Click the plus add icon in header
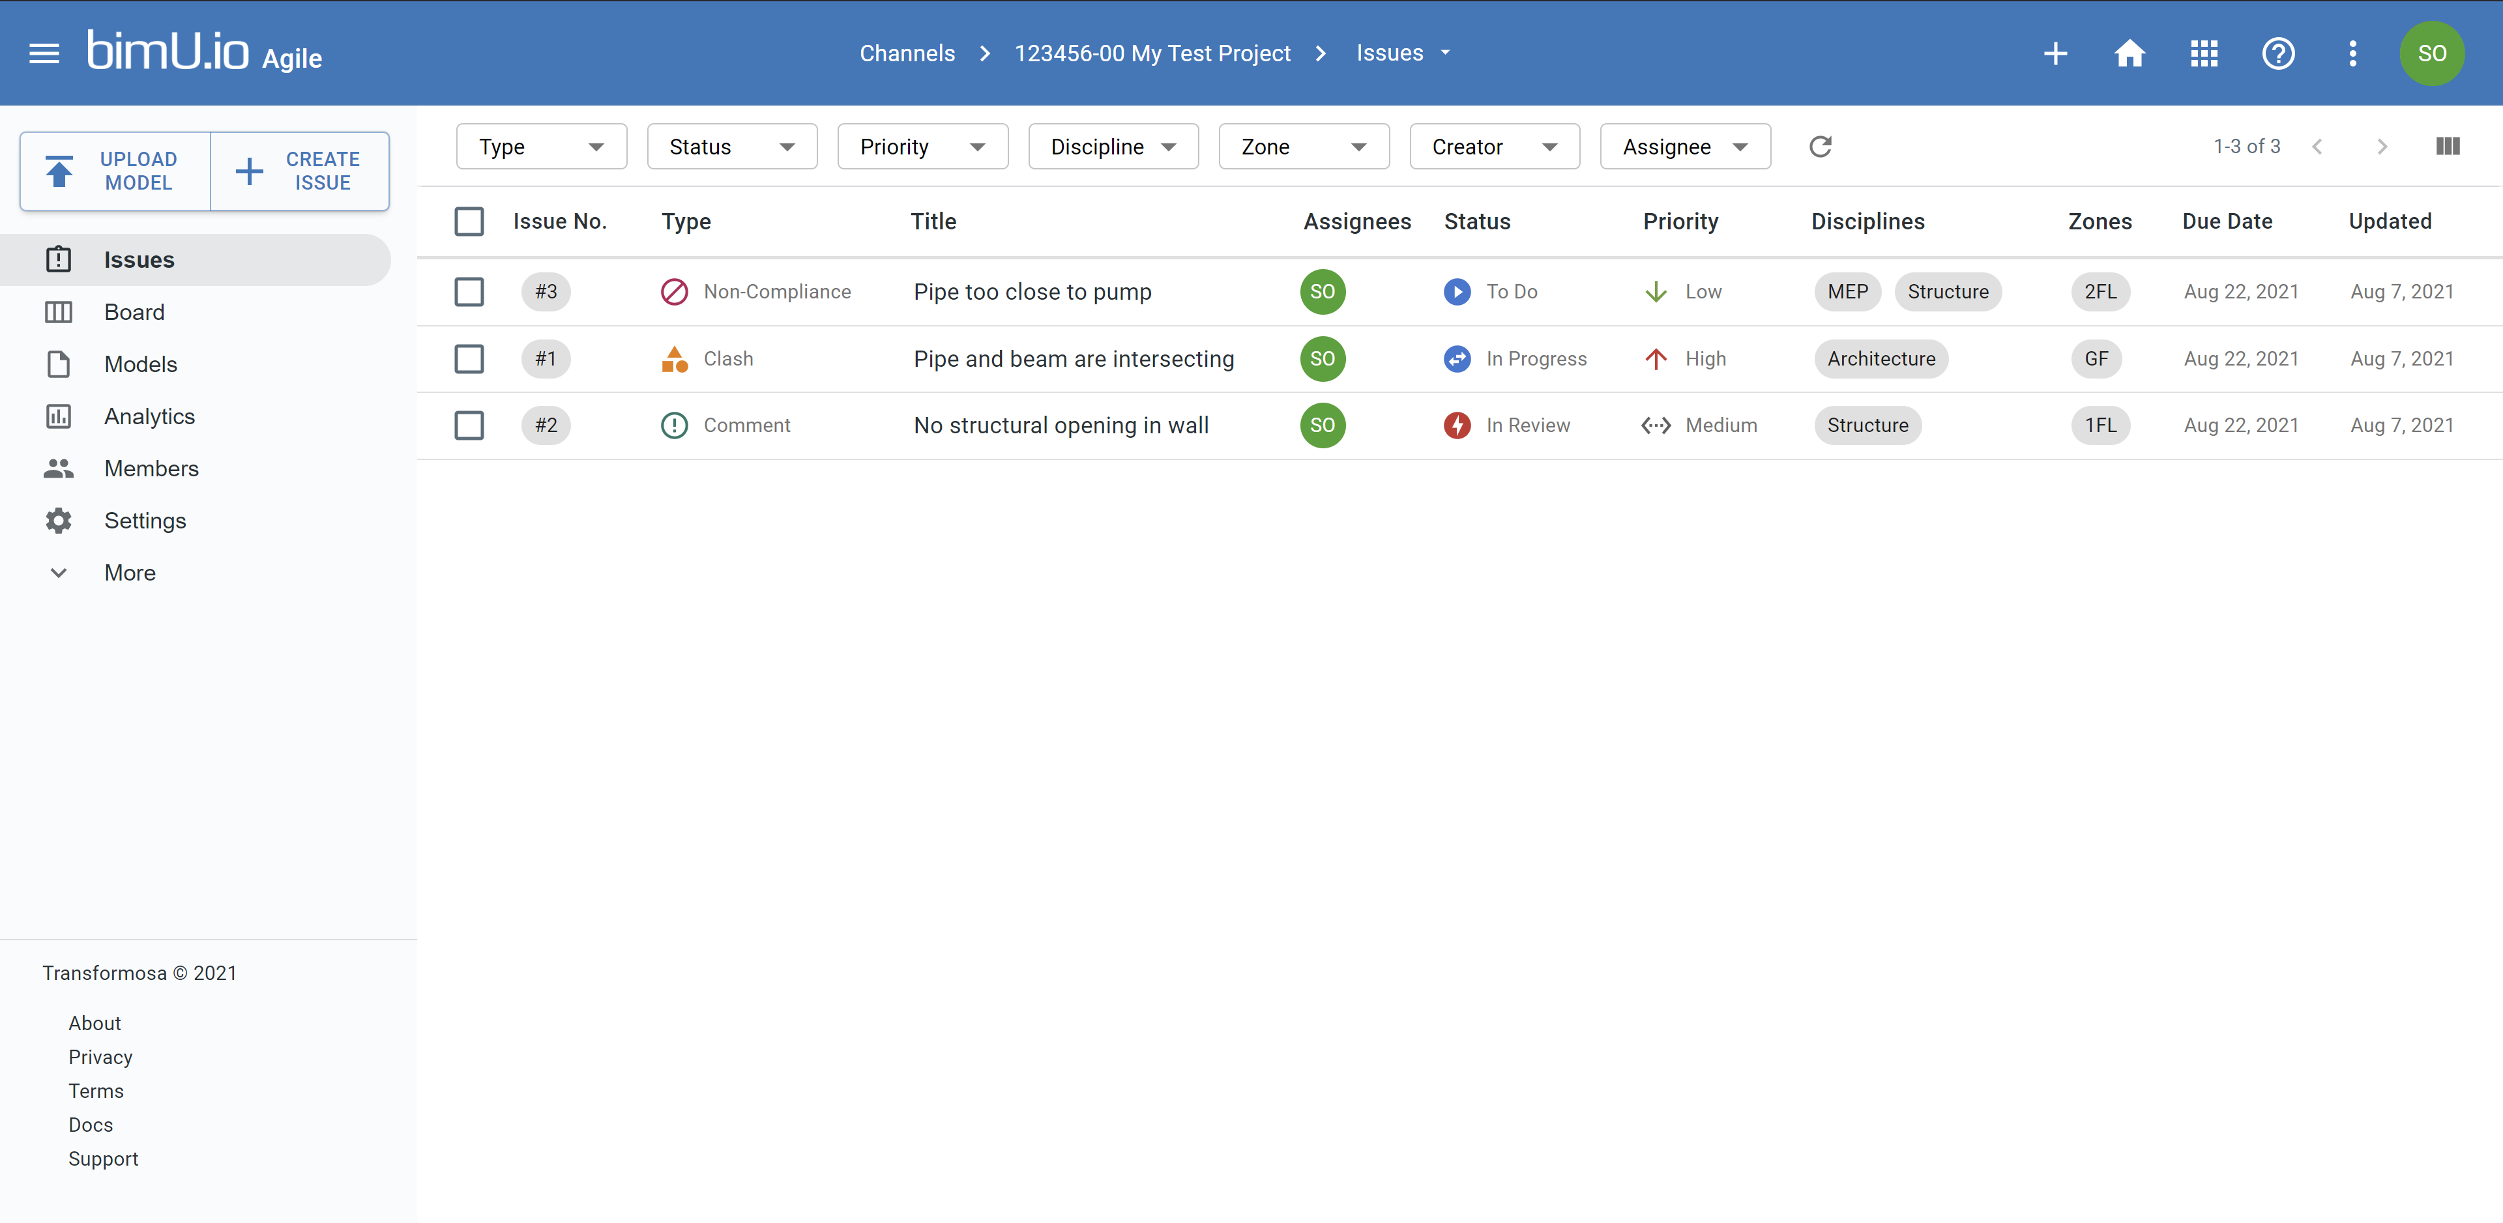The image size is (2503, 1223). pyautogui.click(x=2055, y=53)
